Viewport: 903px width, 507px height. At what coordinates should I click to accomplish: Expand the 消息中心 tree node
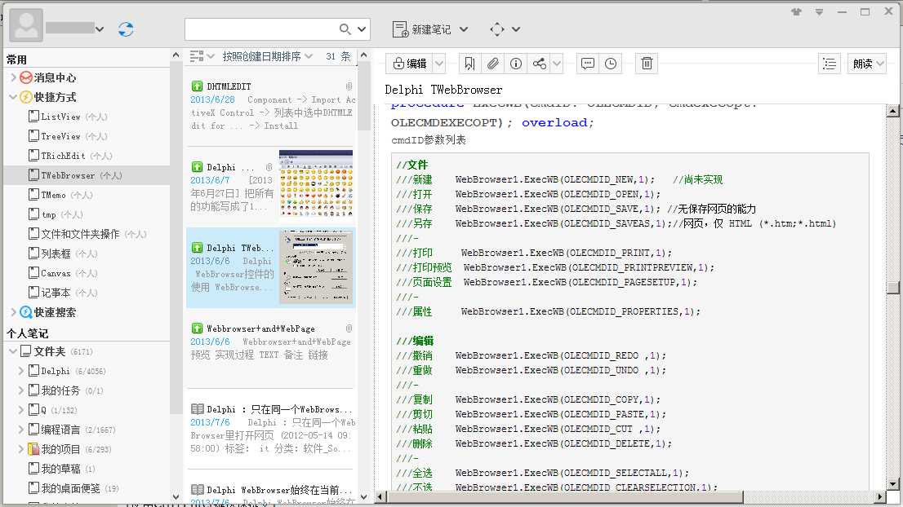13,77
